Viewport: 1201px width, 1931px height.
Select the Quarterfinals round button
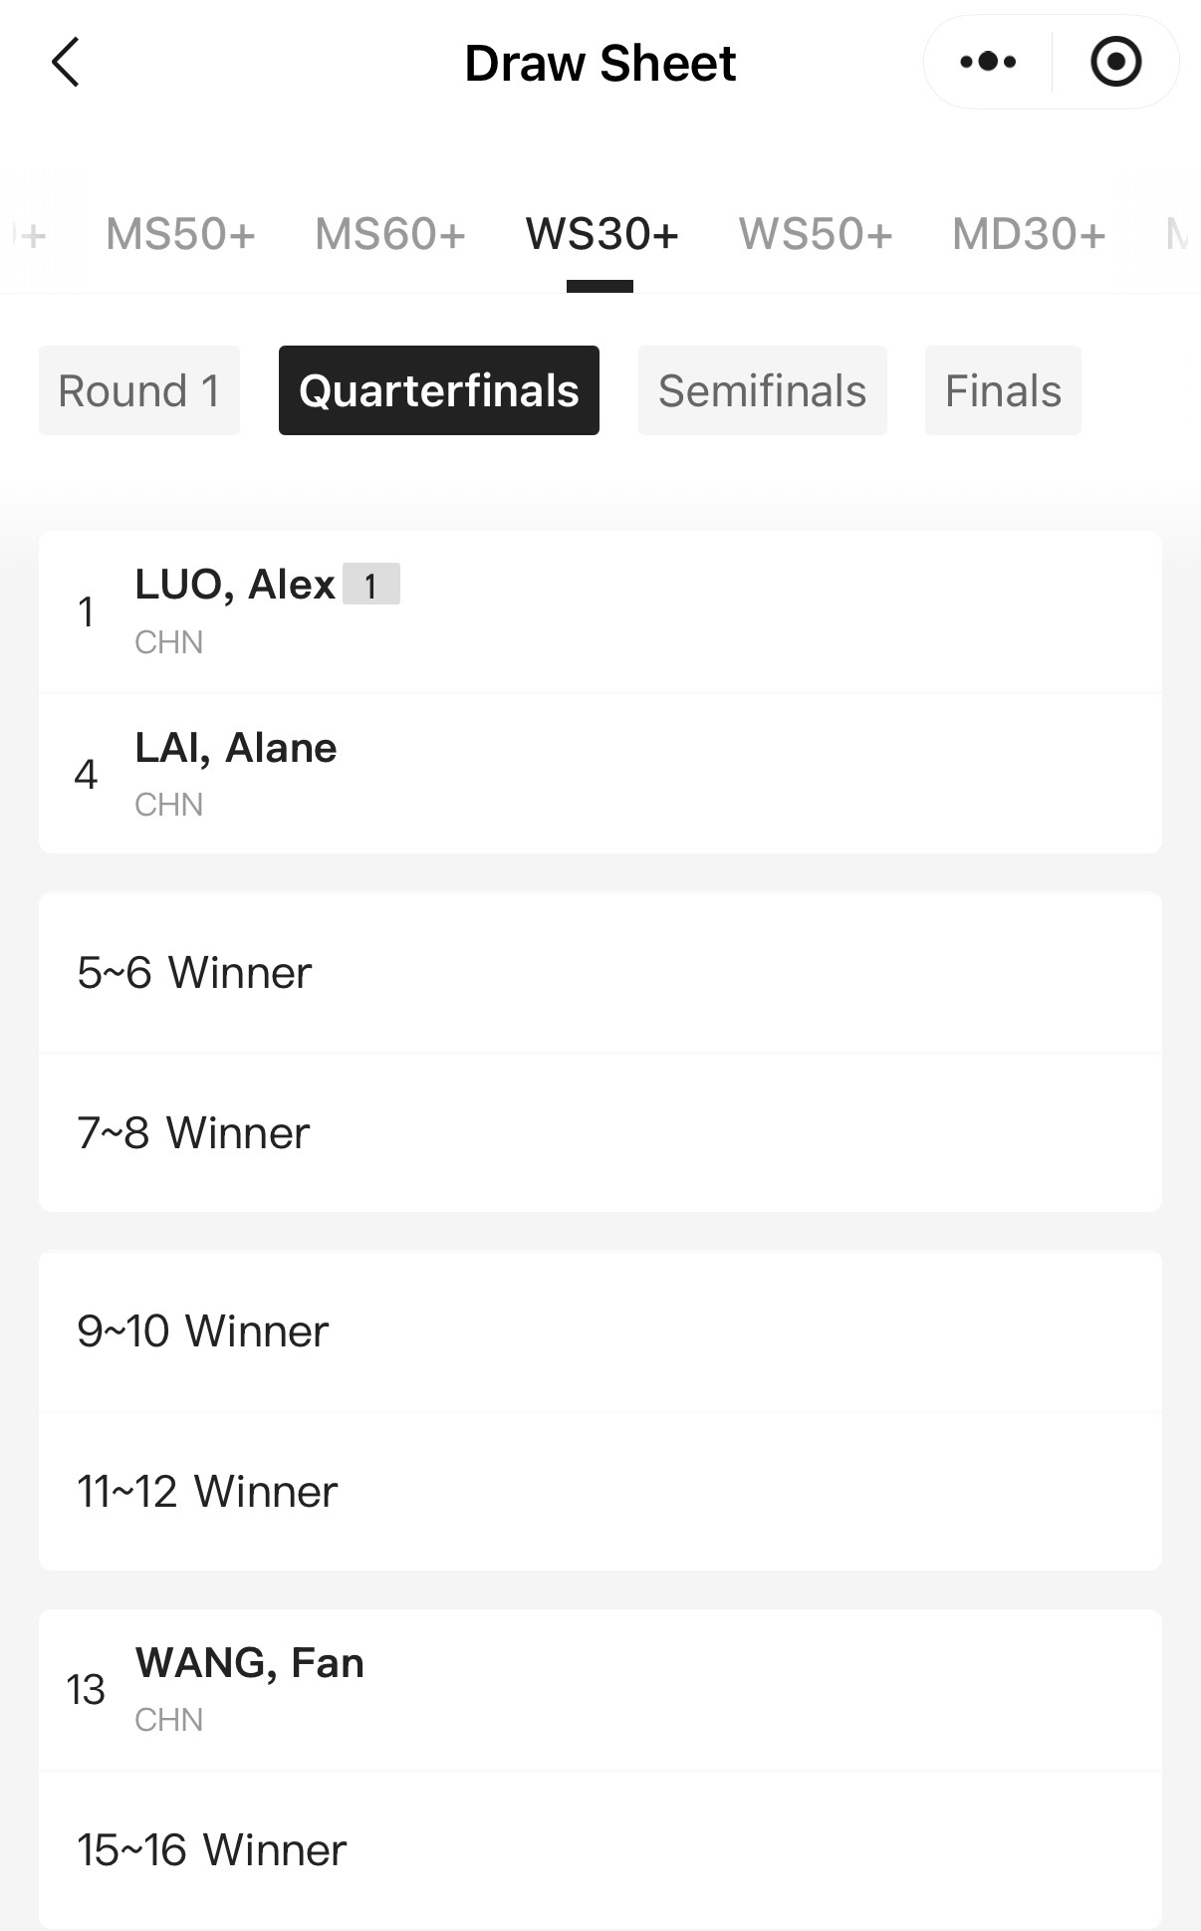(439, 390)
